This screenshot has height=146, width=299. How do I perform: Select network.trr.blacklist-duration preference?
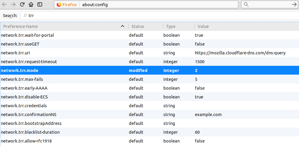pyautogui.click(x=149, y=132)
